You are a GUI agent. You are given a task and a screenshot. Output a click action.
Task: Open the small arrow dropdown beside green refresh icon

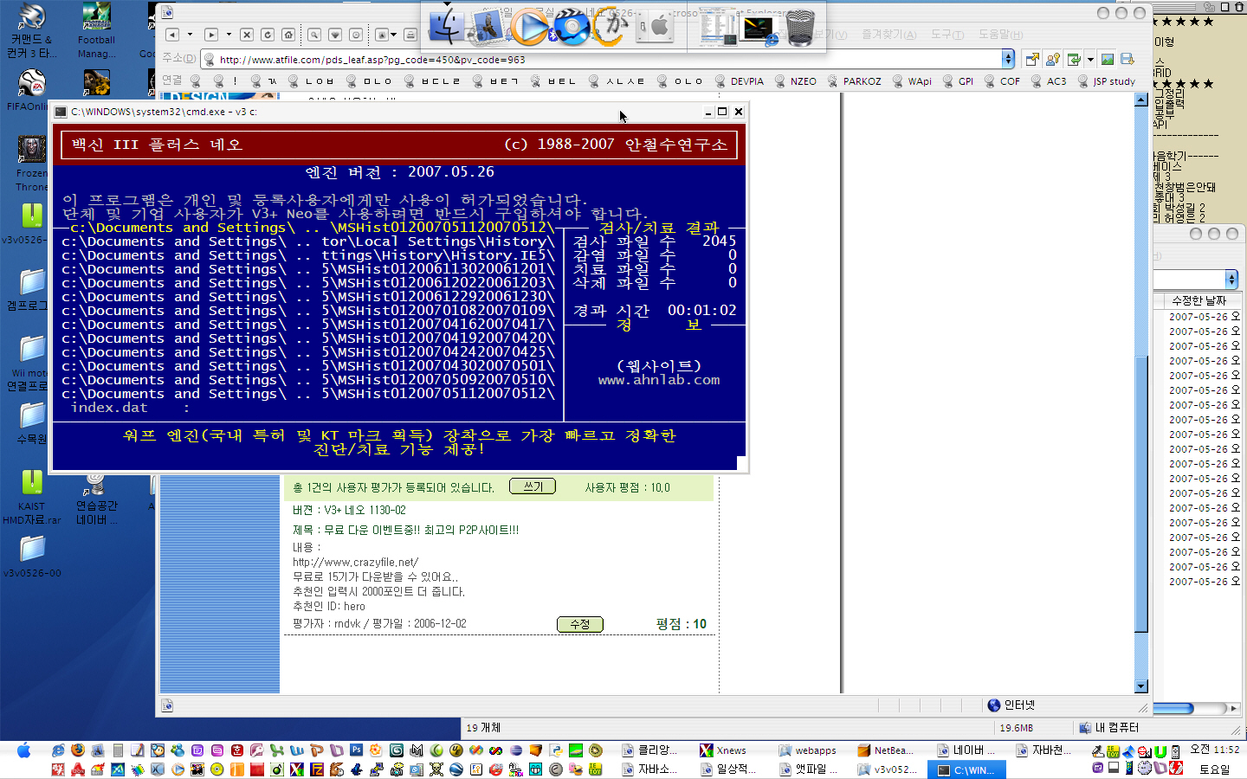click(x=1090, y=60)
